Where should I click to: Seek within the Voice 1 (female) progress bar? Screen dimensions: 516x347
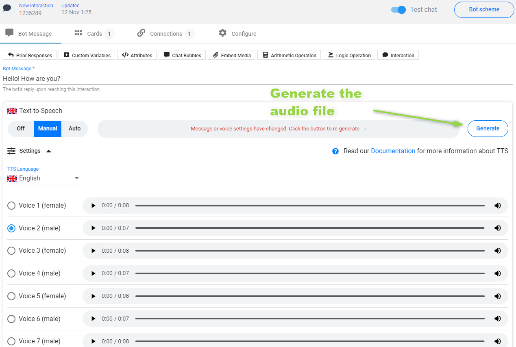click(310, 206)
